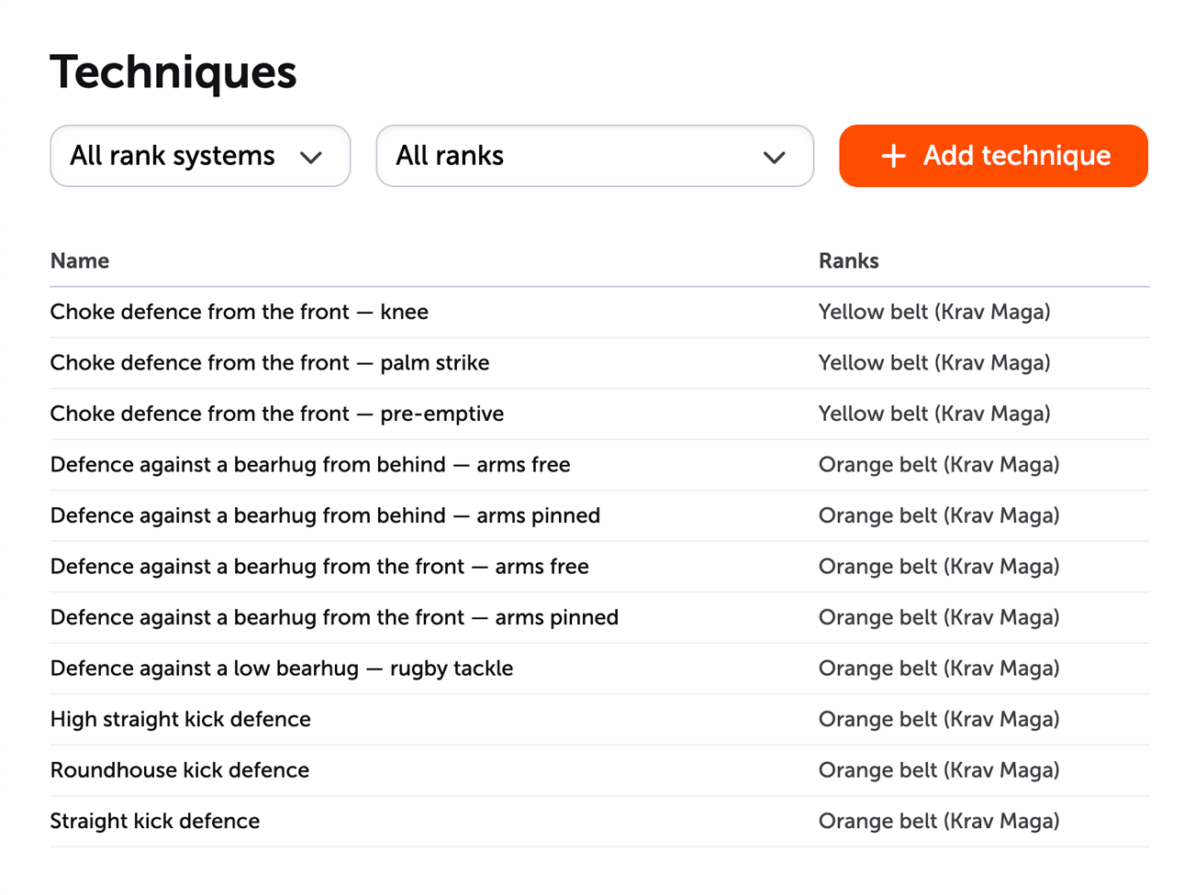
Task: Sort by the Name column header
Action: coord(79,260)
